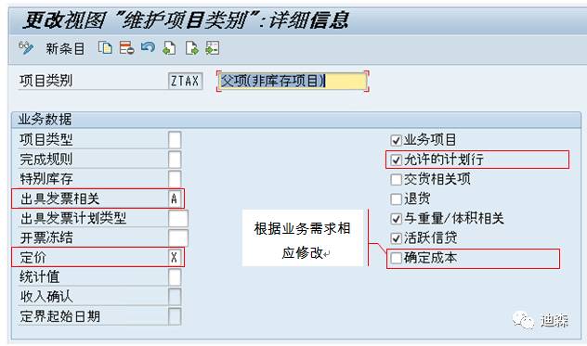Image resolution: width=587 pixels, height=346 pixels.
Task: Click the item description field 父项(非库存项目)
Action: coord(293,81)
